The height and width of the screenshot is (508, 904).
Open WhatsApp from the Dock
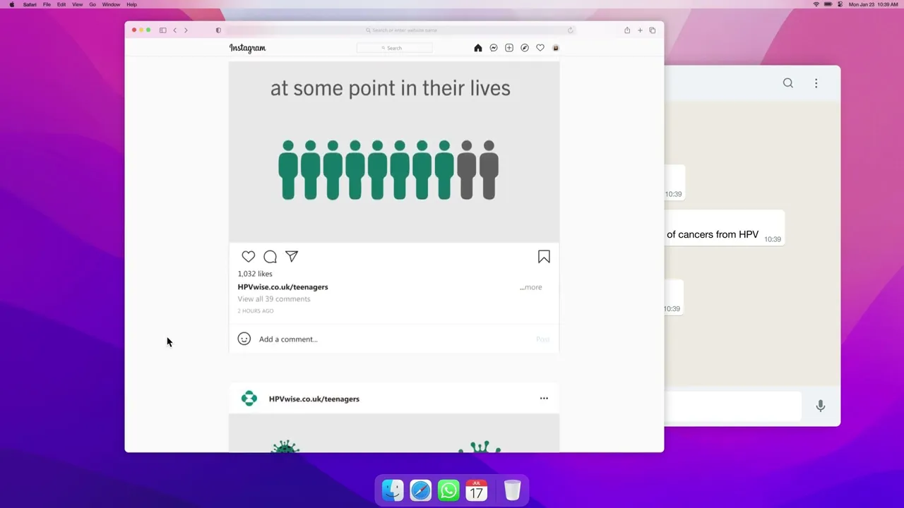click(448, 490)
